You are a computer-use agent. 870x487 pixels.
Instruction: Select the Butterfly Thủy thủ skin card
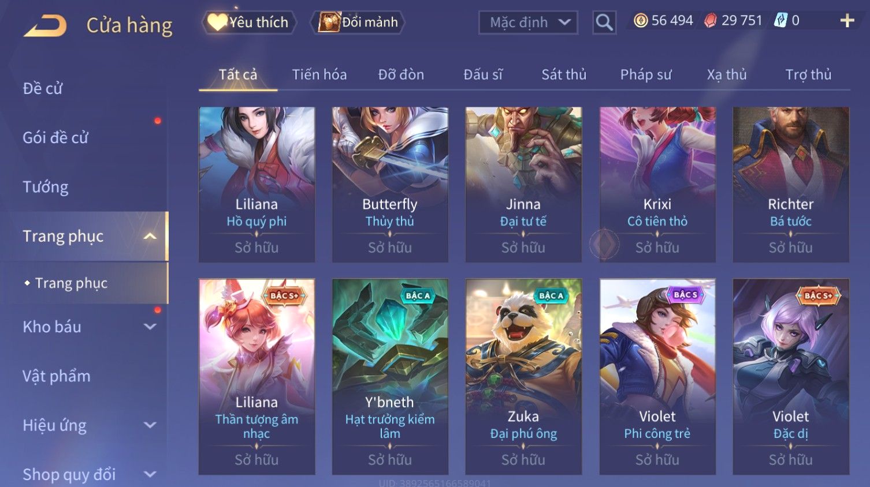pyautogui.click(x=390, y=185)
